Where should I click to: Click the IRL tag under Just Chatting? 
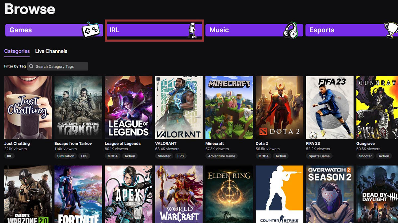pos(9,156)
